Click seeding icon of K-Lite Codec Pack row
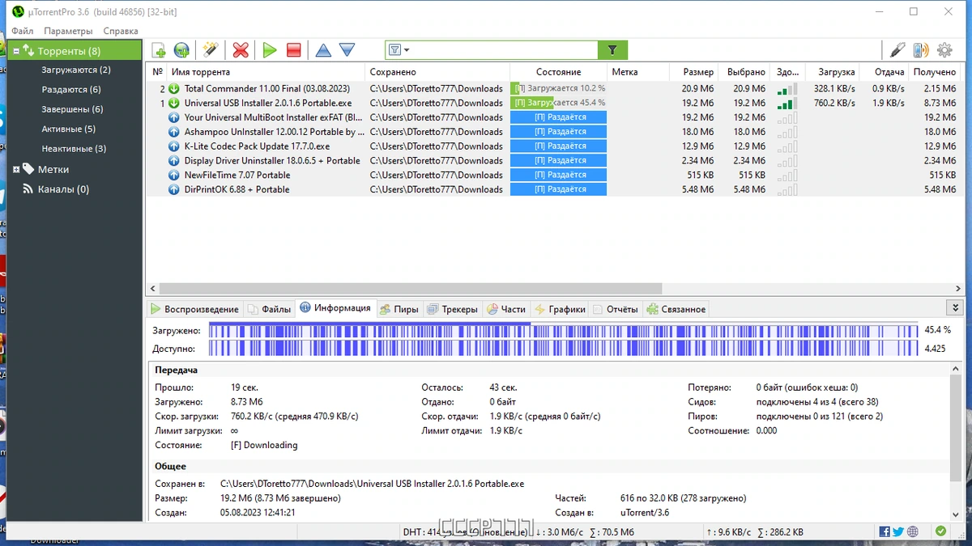The height and width of the screenshot is (546, 972). (x=173, y=146)
